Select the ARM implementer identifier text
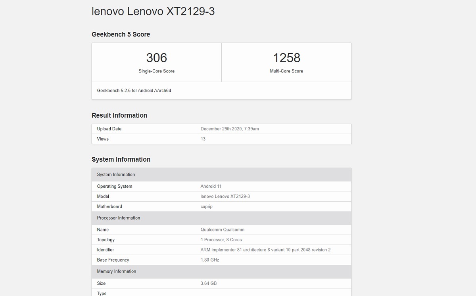This screenshot has width=476, height=296. tap(265, 250)
